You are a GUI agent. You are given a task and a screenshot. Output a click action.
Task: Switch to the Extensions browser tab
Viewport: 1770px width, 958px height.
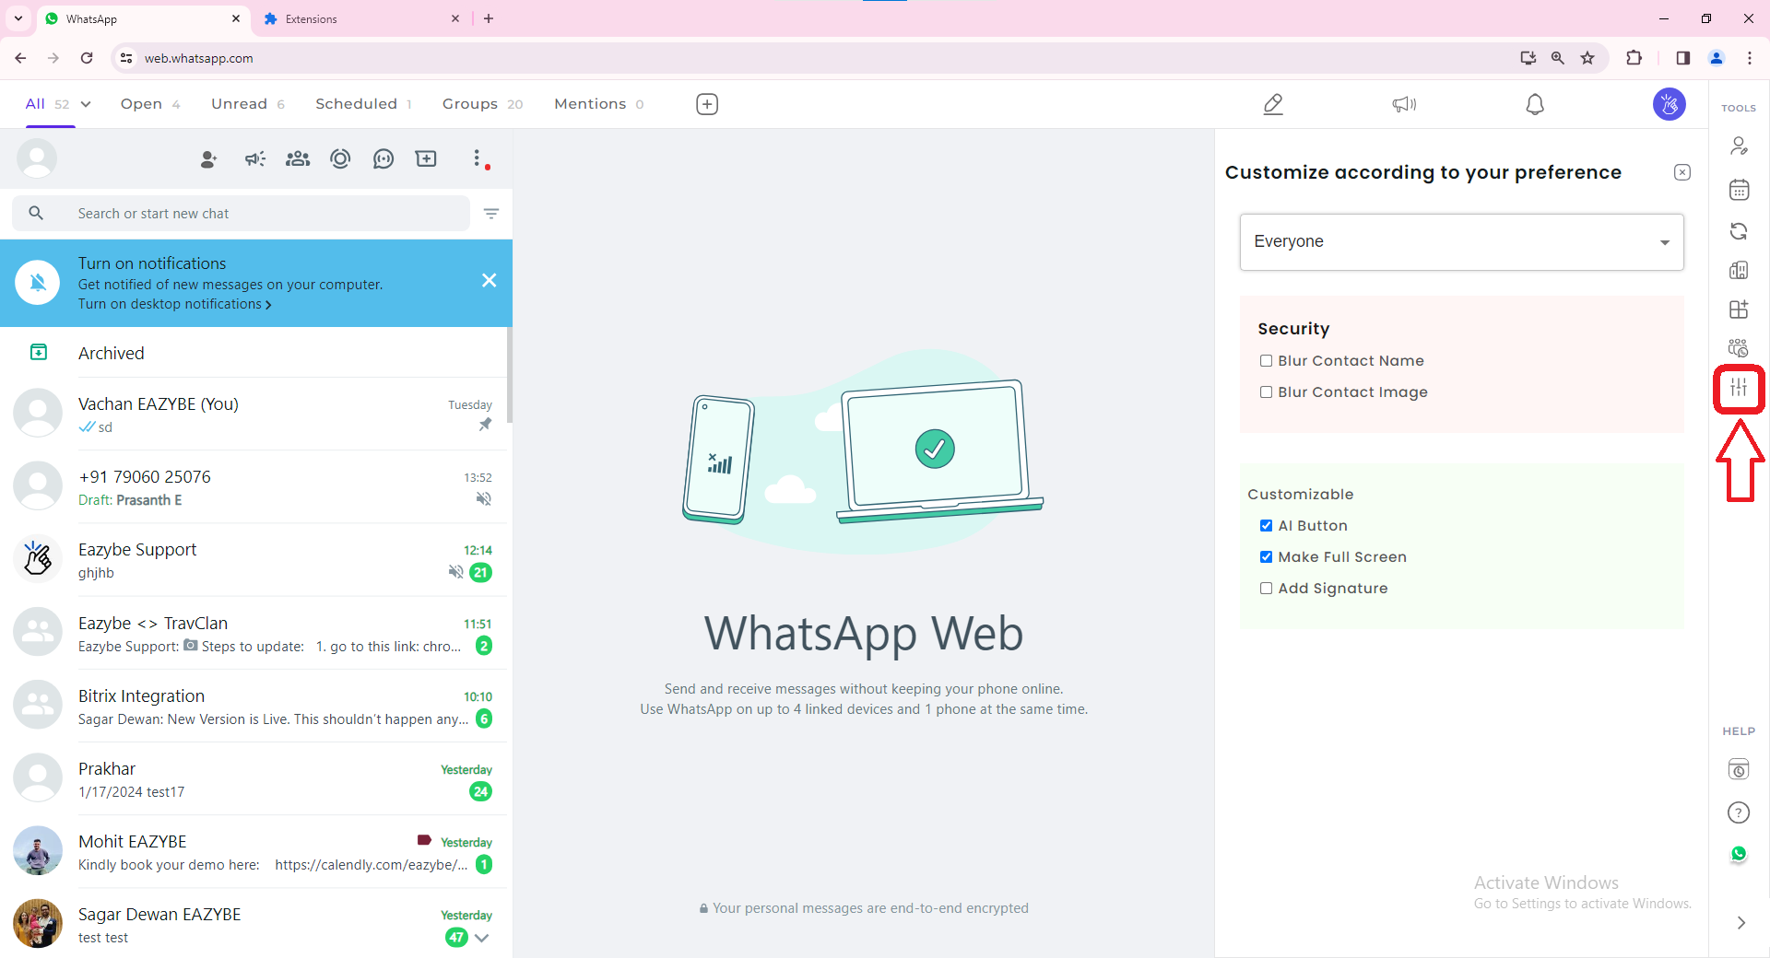361,18
